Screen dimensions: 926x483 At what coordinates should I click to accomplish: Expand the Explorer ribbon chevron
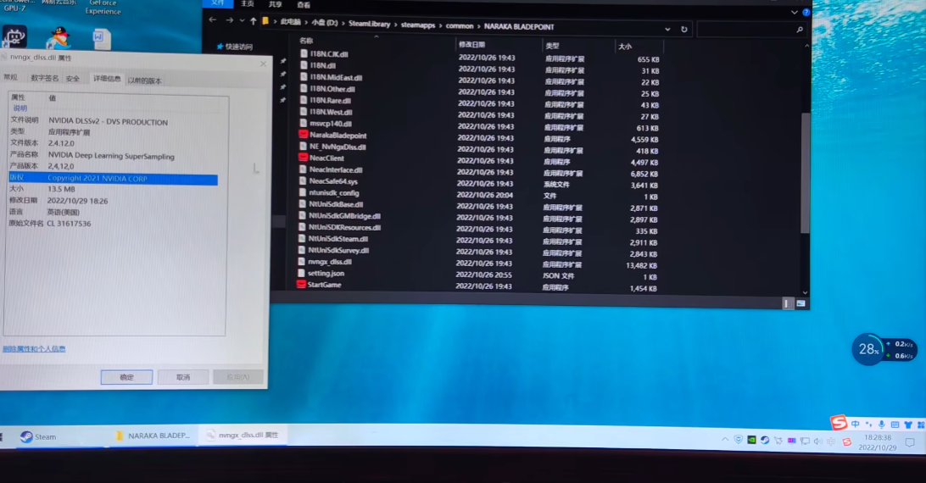795,12
